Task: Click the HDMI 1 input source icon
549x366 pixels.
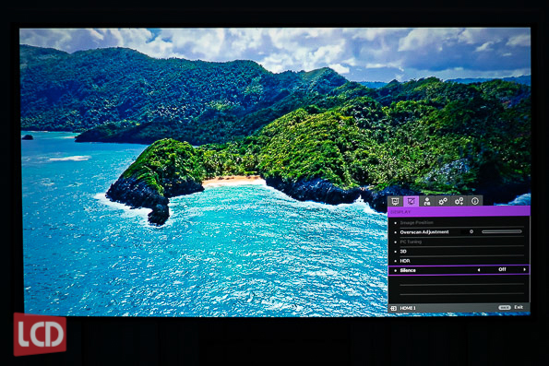Action: pos(394,308)
